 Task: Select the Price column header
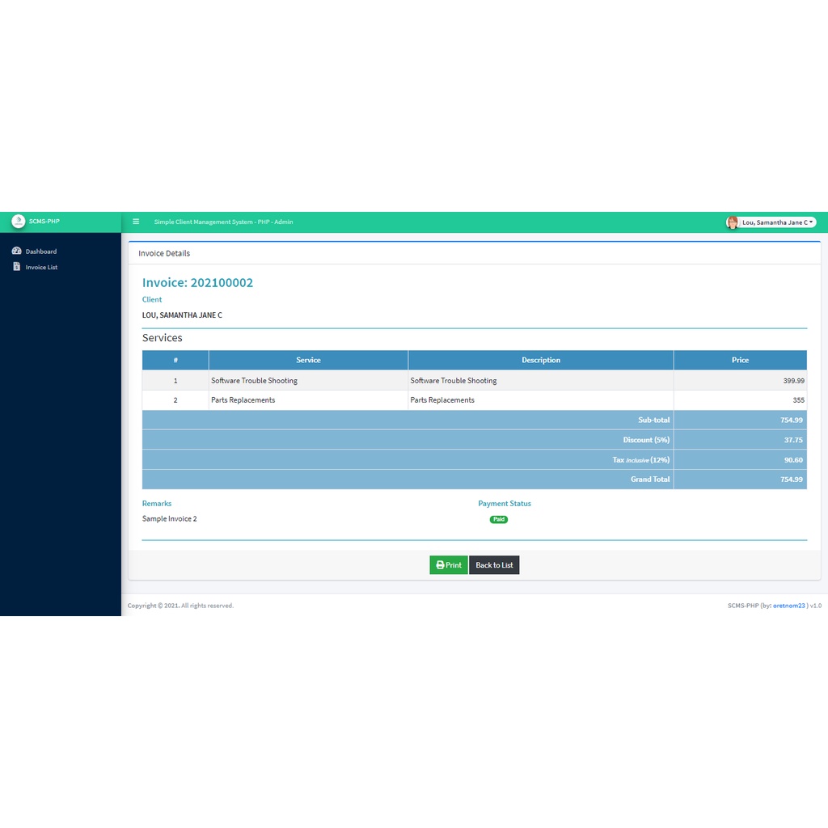point(740,360)
